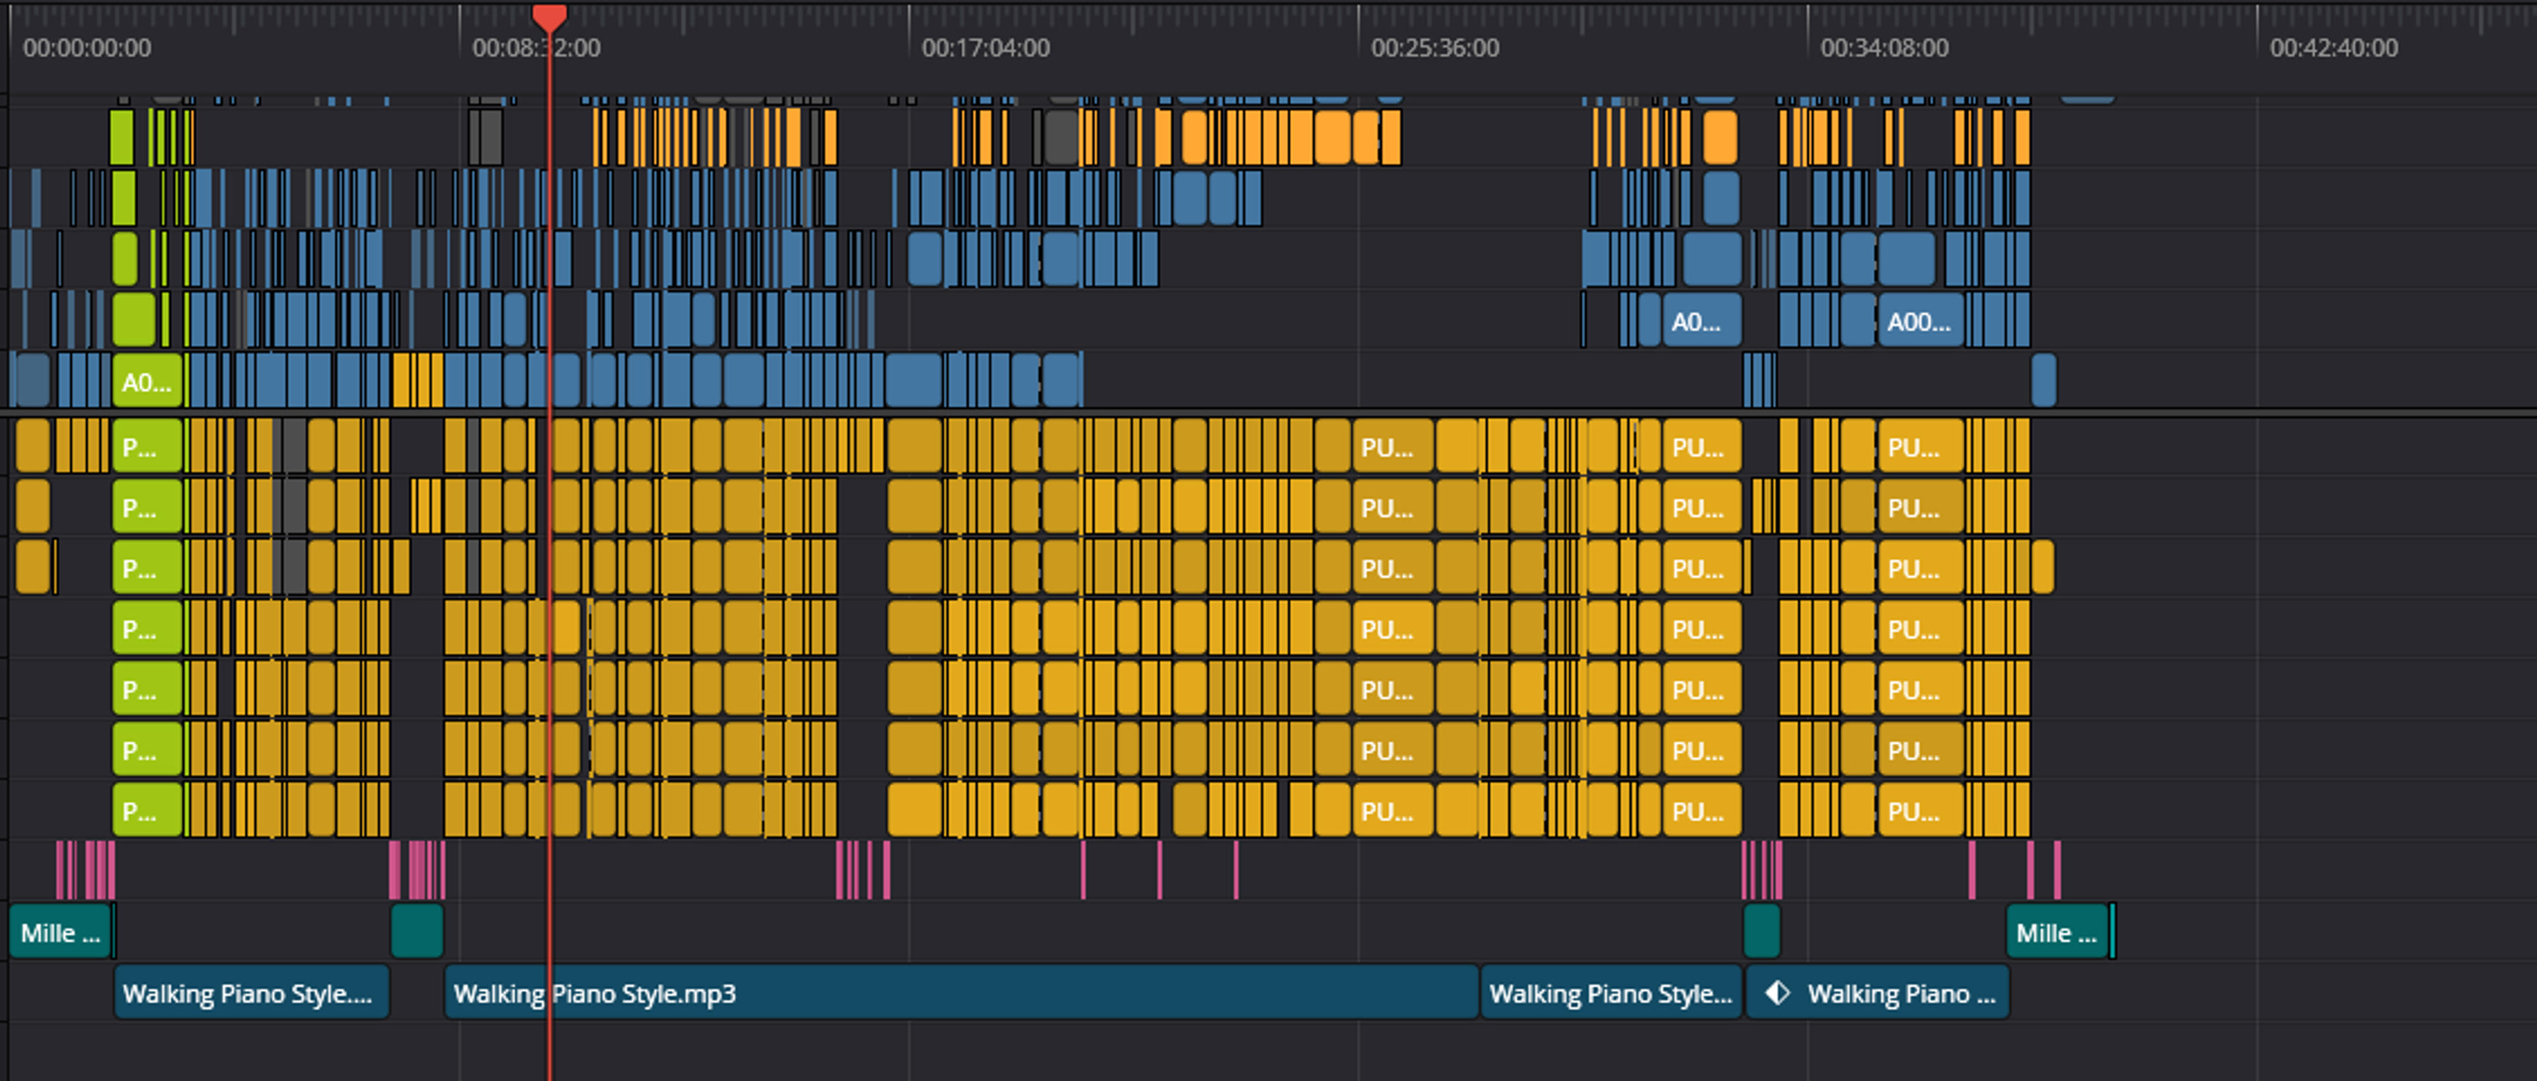The height and width of the screenshot is (1081, 2537).
Task: Click the ruler at timecode 00:25:36:00
Action: point(1435,48)
